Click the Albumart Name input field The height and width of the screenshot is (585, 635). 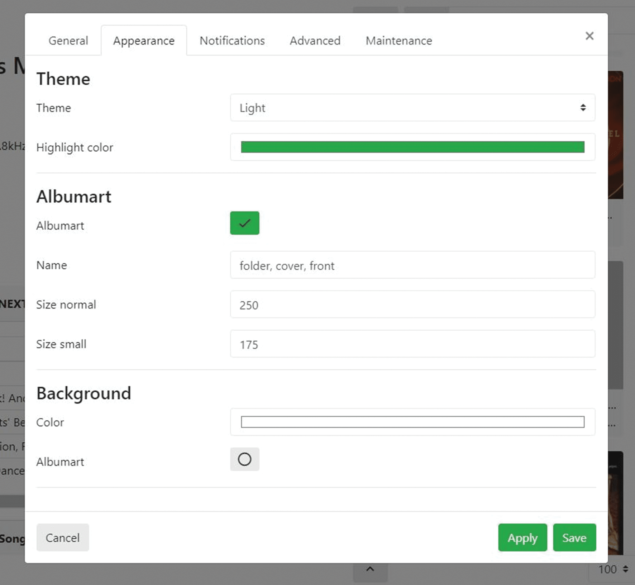pos(412,265)
